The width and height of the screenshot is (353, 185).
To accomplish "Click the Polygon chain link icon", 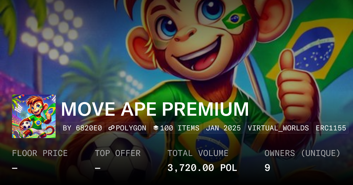I will coord(111,128).
